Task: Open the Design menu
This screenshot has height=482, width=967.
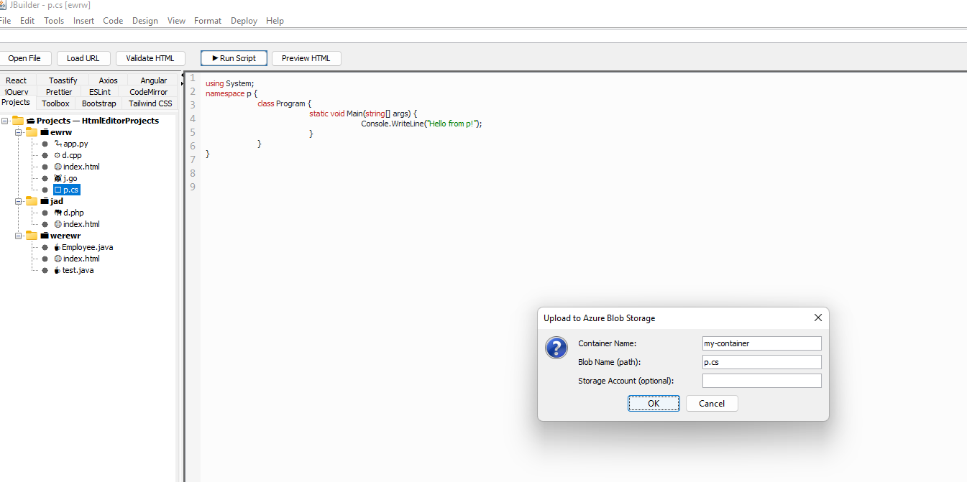Action: click(x=145, y=21)
